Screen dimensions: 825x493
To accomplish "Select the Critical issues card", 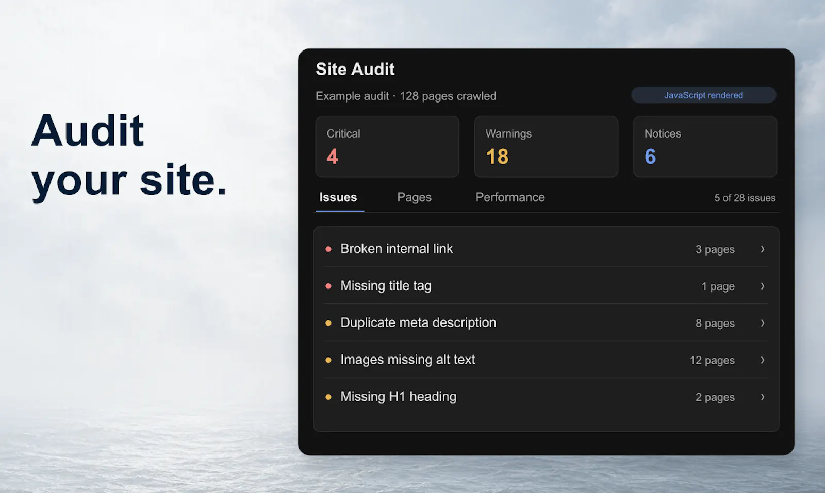I will [387, 147].
